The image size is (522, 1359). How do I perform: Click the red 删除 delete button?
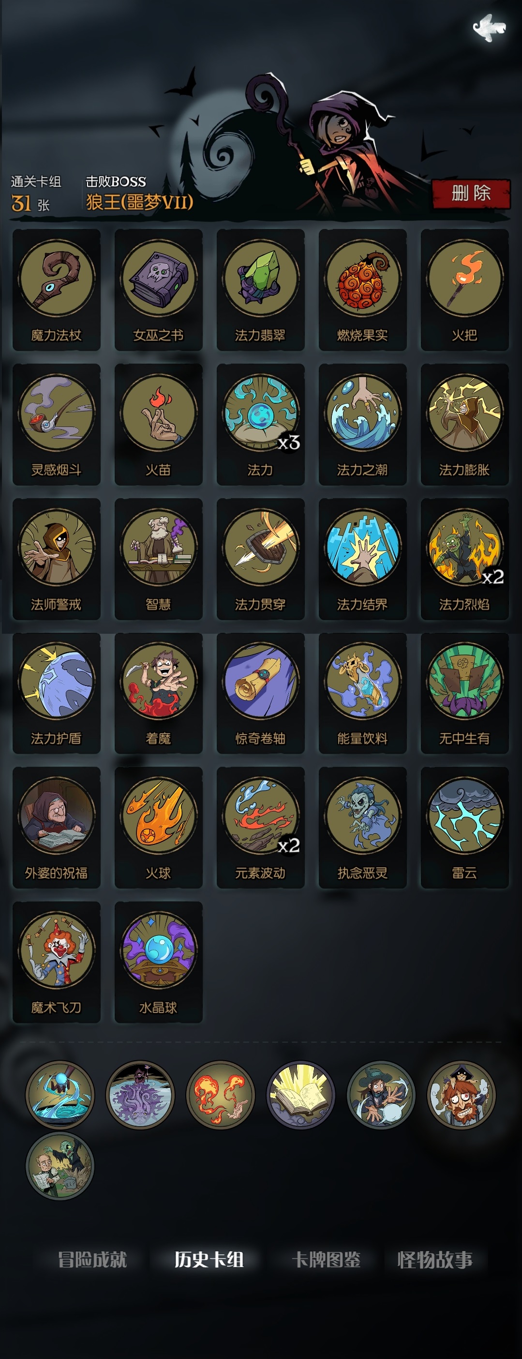471,193
